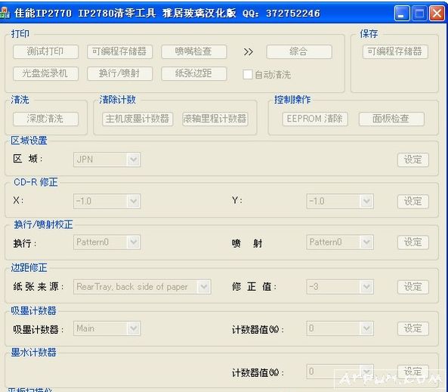The height and width of the screenshot is (392, 448).
Task: Click the EEPROM 清除 button
Action: click(x=315, y=119)
